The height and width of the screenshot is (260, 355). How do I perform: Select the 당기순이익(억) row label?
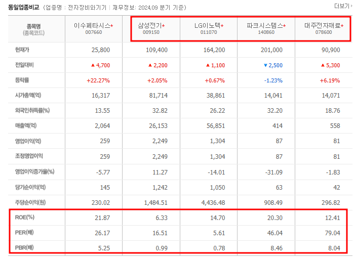[x=30, y=187]
